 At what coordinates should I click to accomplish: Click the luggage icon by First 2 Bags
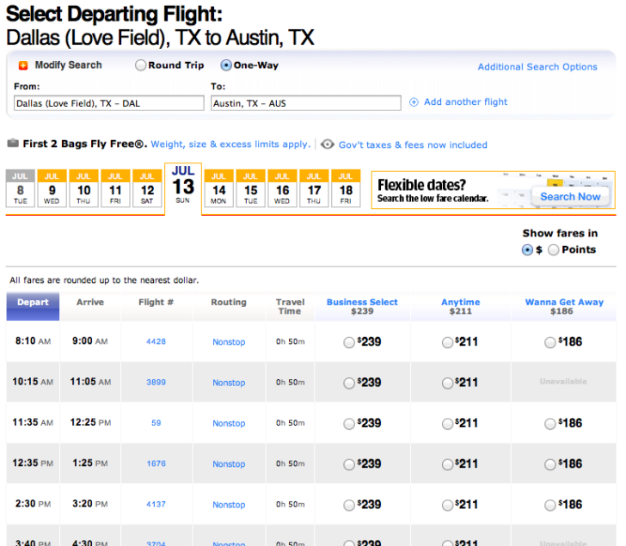tap(13, 143)
